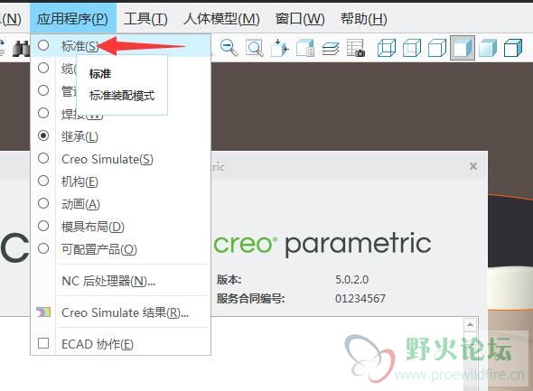Click service contract number 01234567
This screenshot has height=391, width=533.
(360, 299)
